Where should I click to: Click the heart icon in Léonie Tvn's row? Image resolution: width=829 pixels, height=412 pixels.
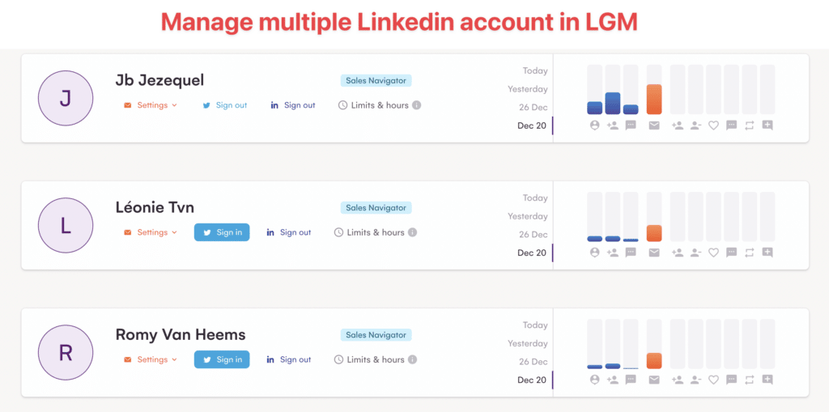tap(714, 253)
